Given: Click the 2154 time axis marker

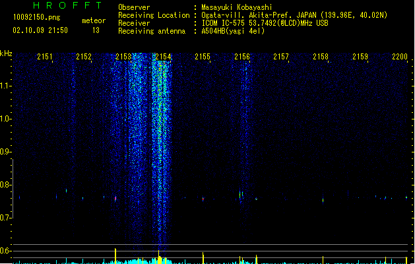Looking at the screenshot, I should (163, 57).
